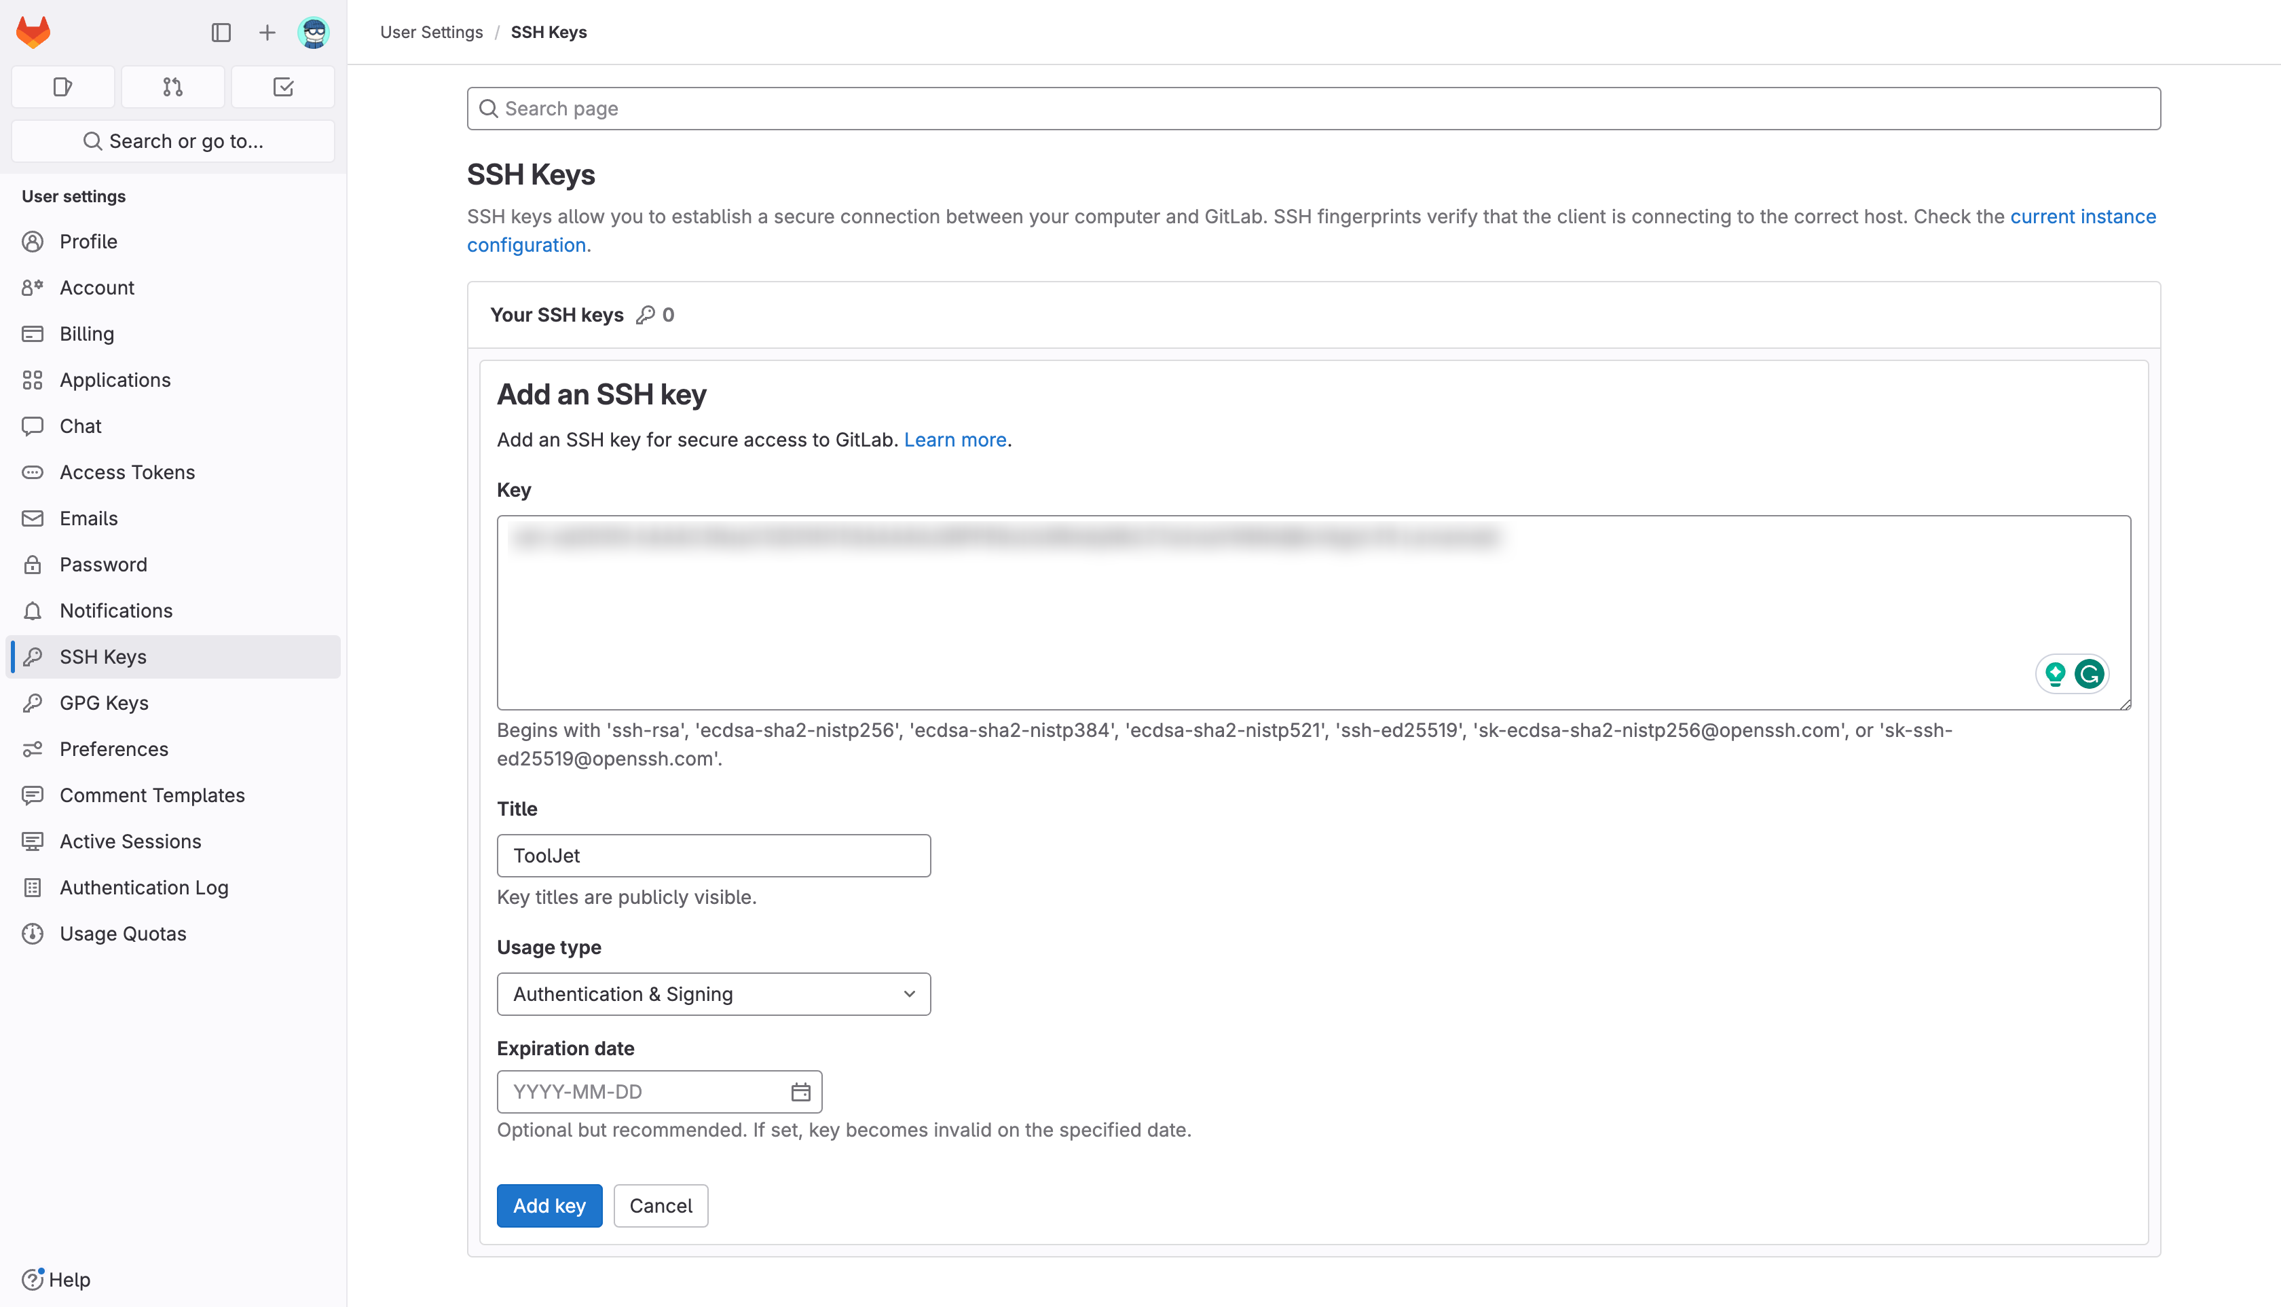2281x1307 pixels.
Task: Open Search or go to box
Action: click(x=172, y=141)
